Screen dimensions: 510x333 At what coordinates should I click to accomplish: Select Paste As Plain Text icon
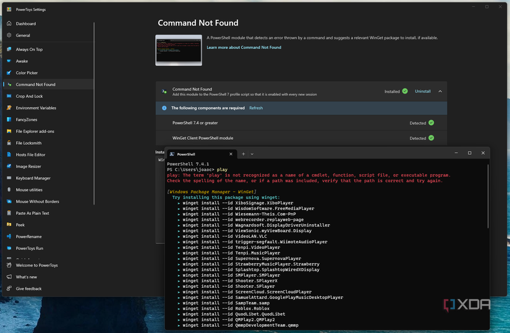point(9,213)
